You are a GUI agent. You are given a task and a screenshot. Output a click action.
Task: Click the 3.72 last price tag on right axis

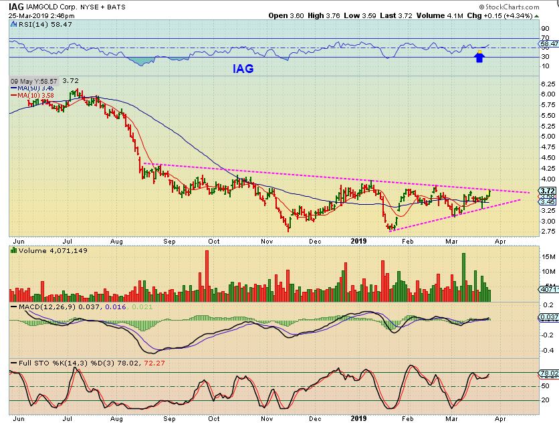[x=546, y=191]
